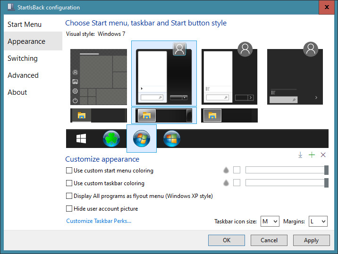This screenshot has height=254, width=338.
Task: Choose the green clover start orb
Action: pyautogui.click(x=111, y=139)
